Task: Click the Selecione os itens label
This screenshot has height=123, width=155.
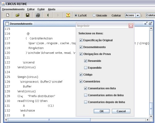Action: click(91, 33)
